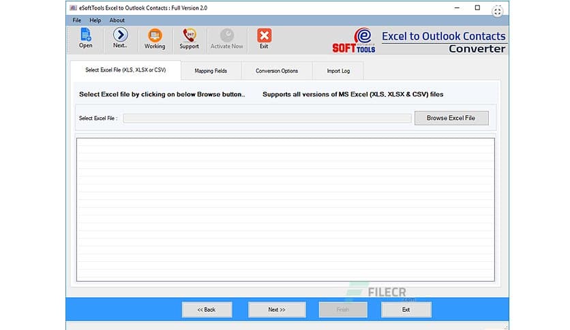Click the Select Excel File path field
The image size is (570, 330).
pyautogui.click(x=267, y=119)
